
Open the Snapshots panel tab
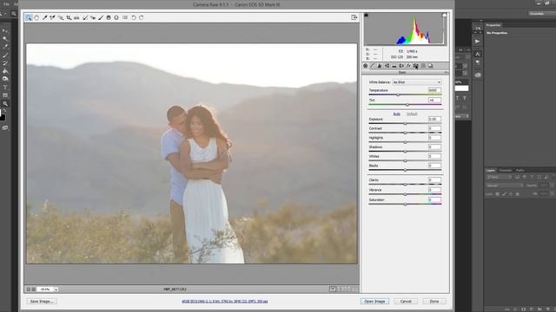pos(430,66)
